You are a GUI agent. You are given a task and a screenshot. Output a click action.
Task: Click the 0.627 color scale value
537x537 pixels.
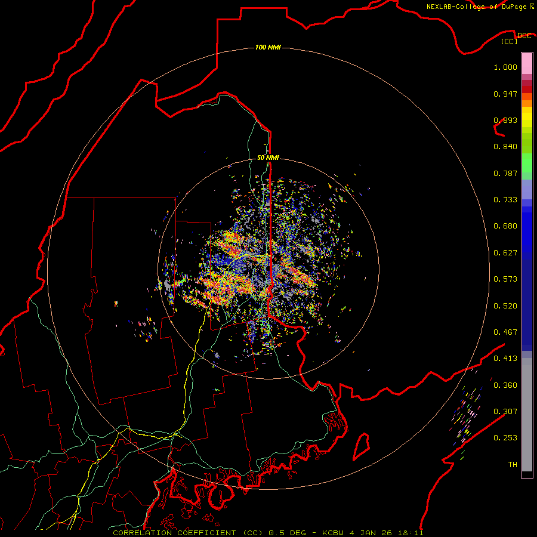pos(505,253)
